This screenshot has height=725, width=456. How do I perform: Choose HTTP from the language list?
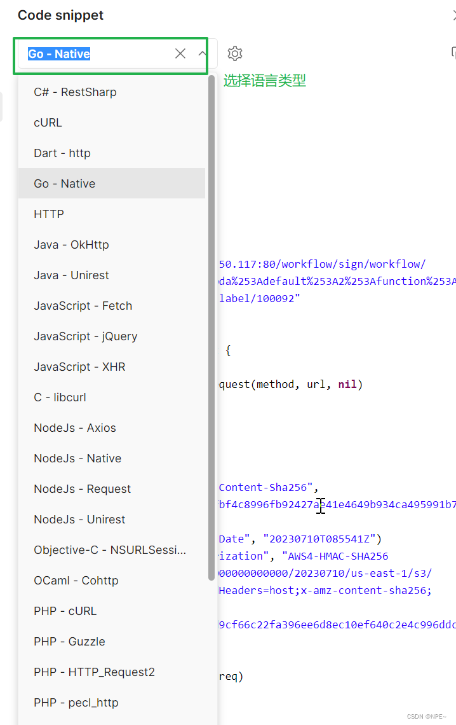pyautogui.click(x=112, y=214)
